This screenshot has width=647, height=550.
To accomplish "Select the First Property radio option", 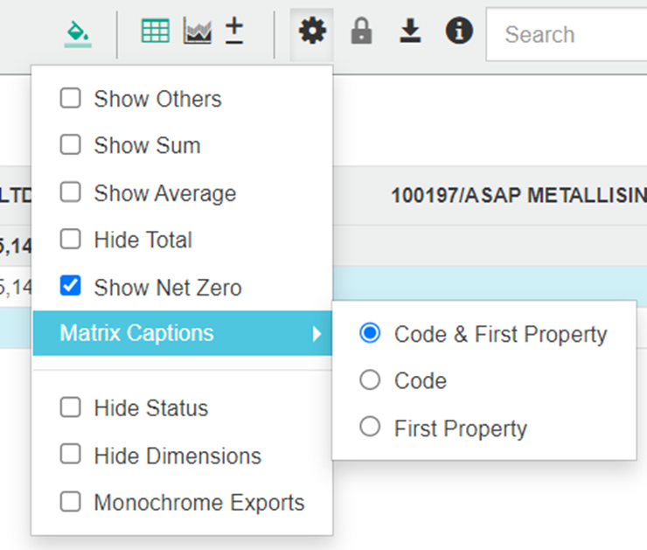I will click(371, 428).
